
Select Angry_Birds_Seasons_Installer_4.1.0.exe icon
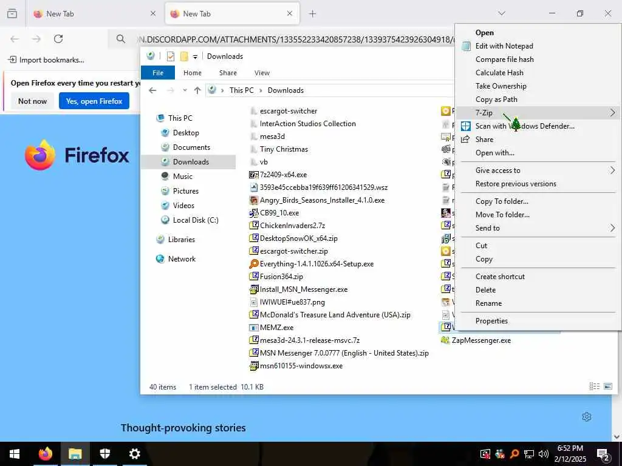pos(253,200)
